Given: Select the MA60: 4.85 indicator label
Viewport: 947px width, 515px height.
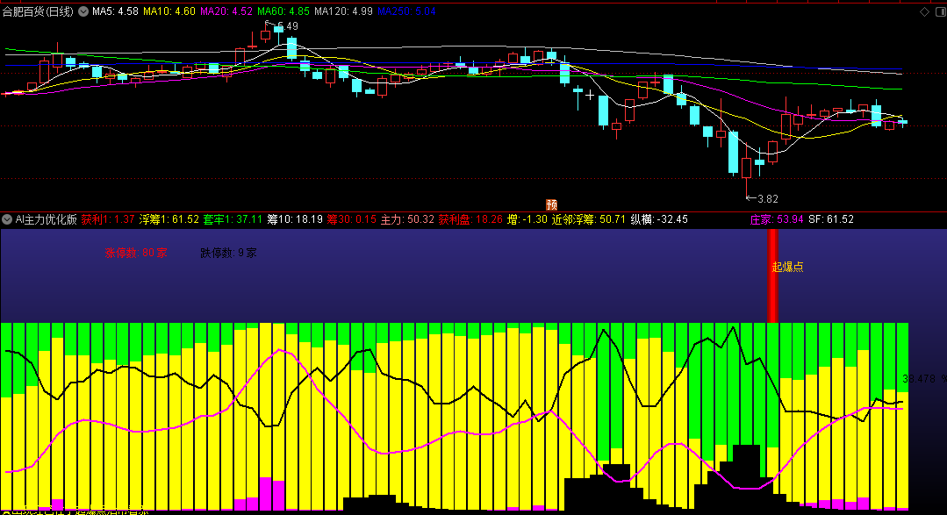Looking at the screenshot, I should click(x=283, y=11).
